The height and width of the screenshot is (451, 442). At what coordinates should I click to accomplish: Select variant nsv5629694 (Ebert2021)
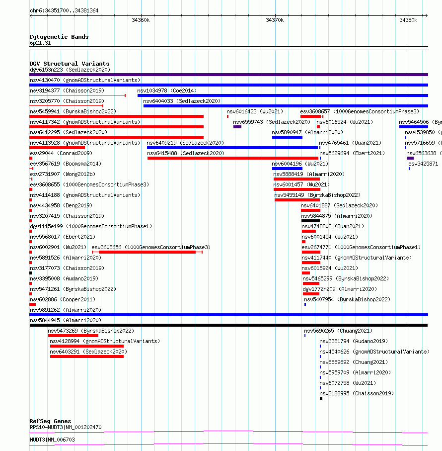(x=352, y=153)
